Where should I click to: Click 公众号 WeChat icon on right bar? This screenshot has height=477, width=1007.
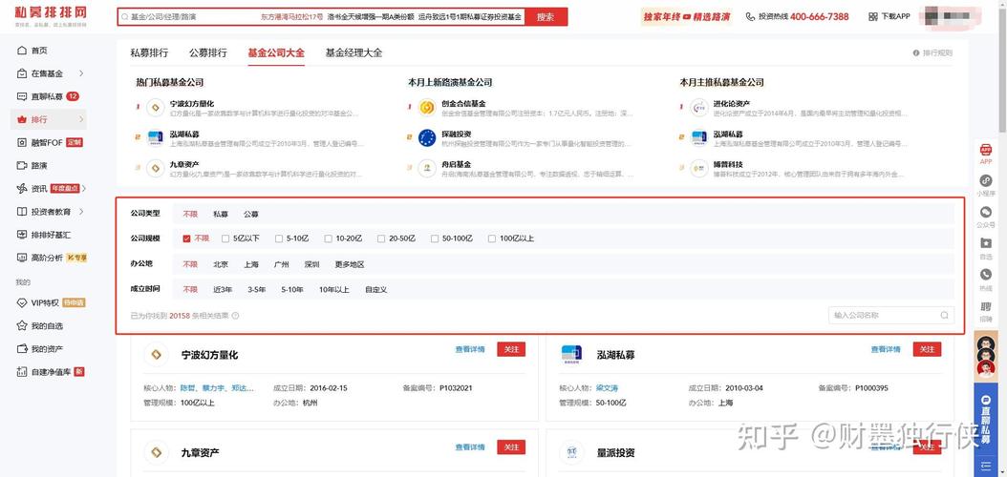click(985, 213)
